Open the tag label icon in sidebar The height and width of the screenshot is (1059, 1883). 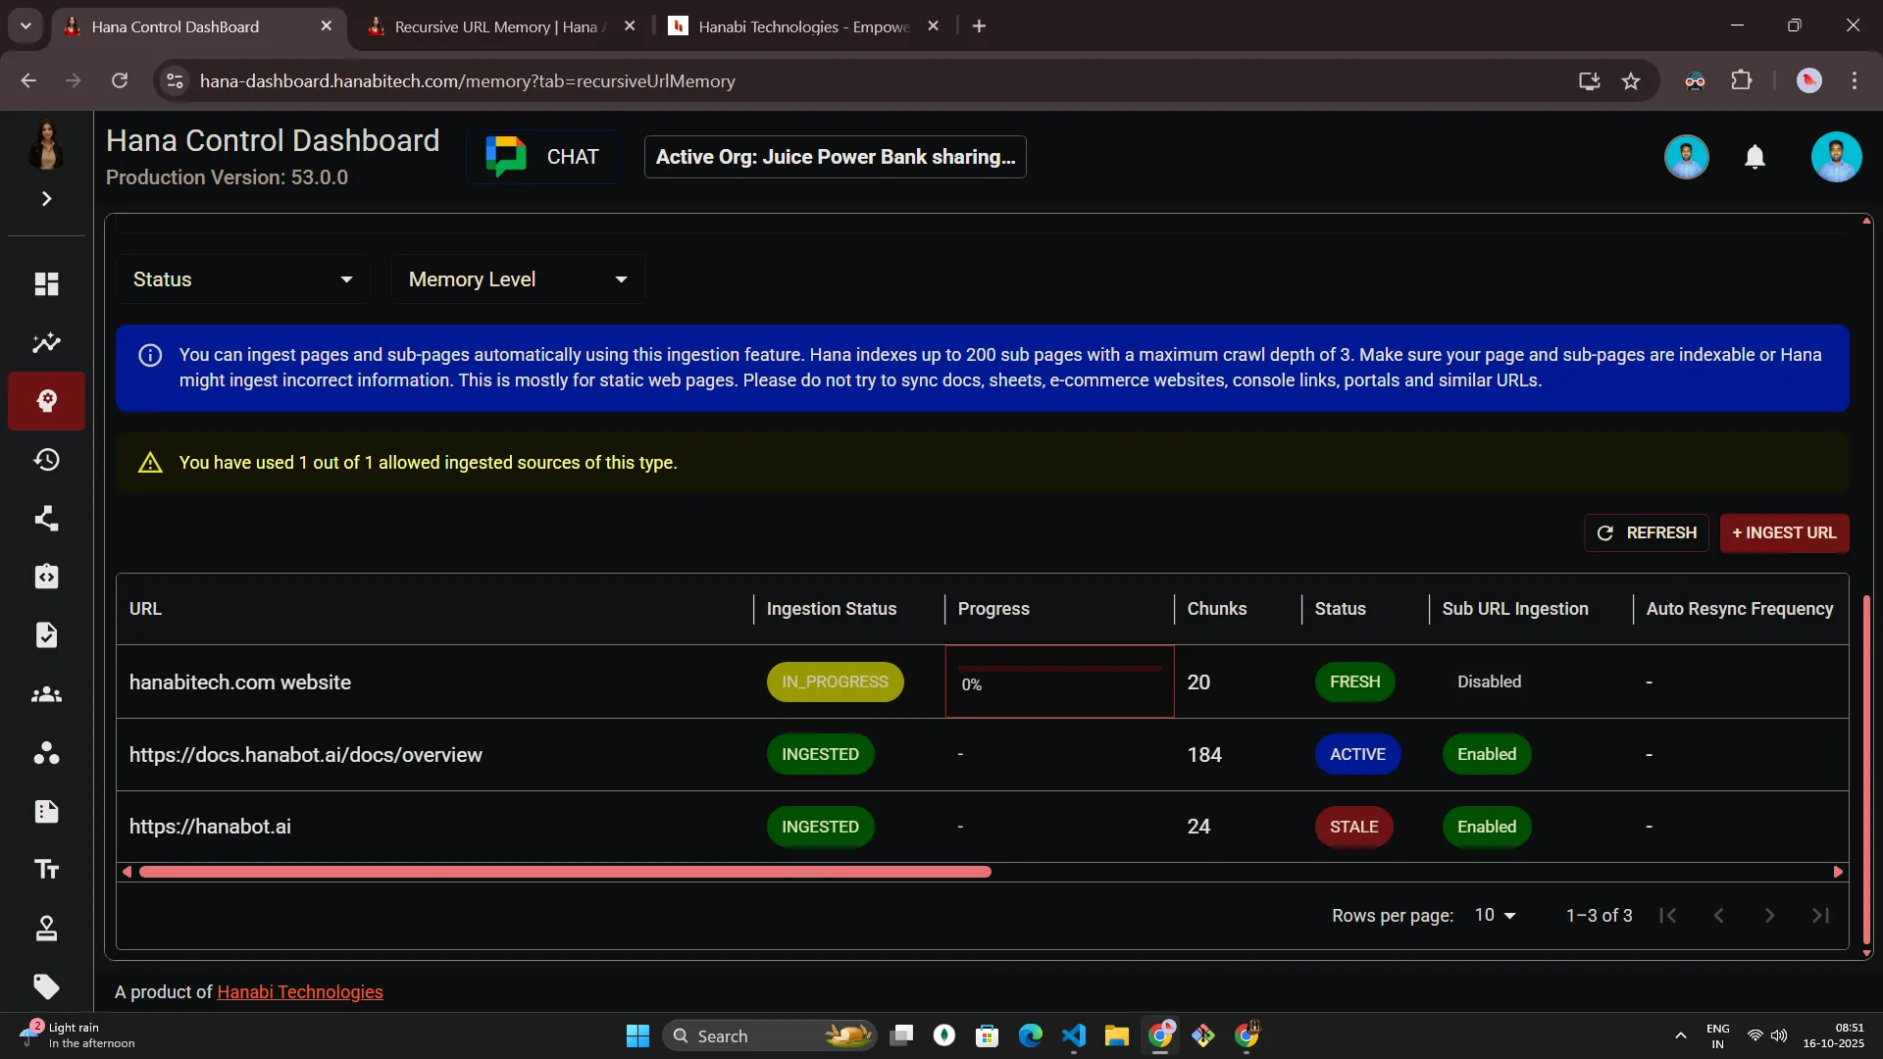click(46, 986)
